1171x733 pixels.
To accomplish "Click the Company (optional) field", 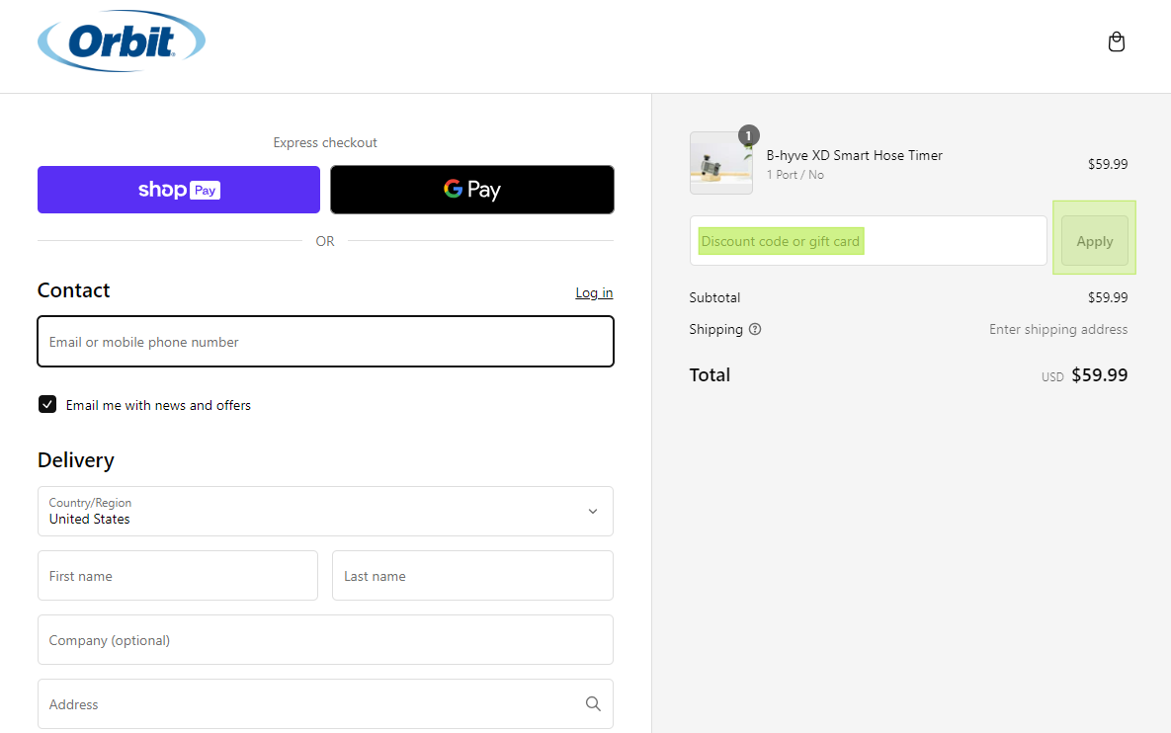I will coord(324,640).
